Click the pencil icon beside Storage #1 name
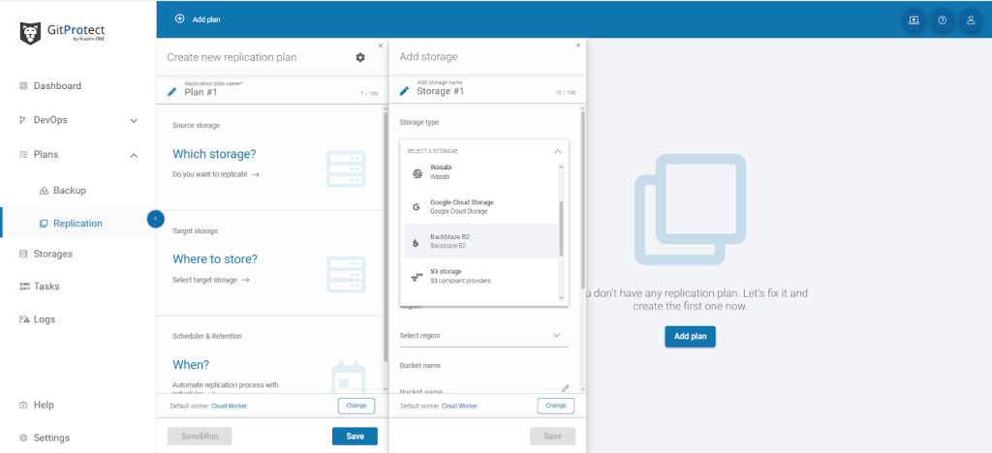Screen dimensions: 992x453 404,92
